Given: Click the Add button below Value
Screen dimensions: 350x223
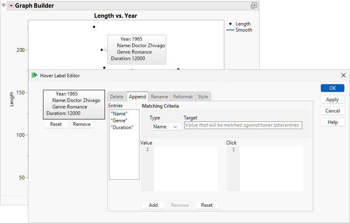Looking at the screenshot, I should tap(153, 205).
